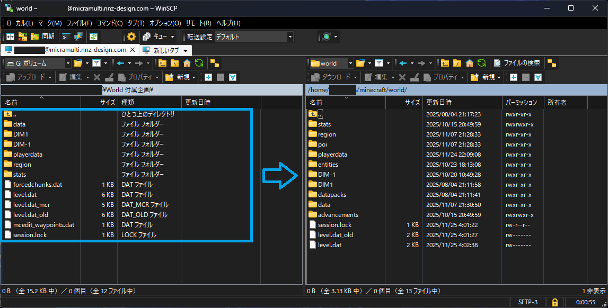The image size is (608, 308).
Task: Click the lock icon in status bar
Action: click(x=554, y=302)
